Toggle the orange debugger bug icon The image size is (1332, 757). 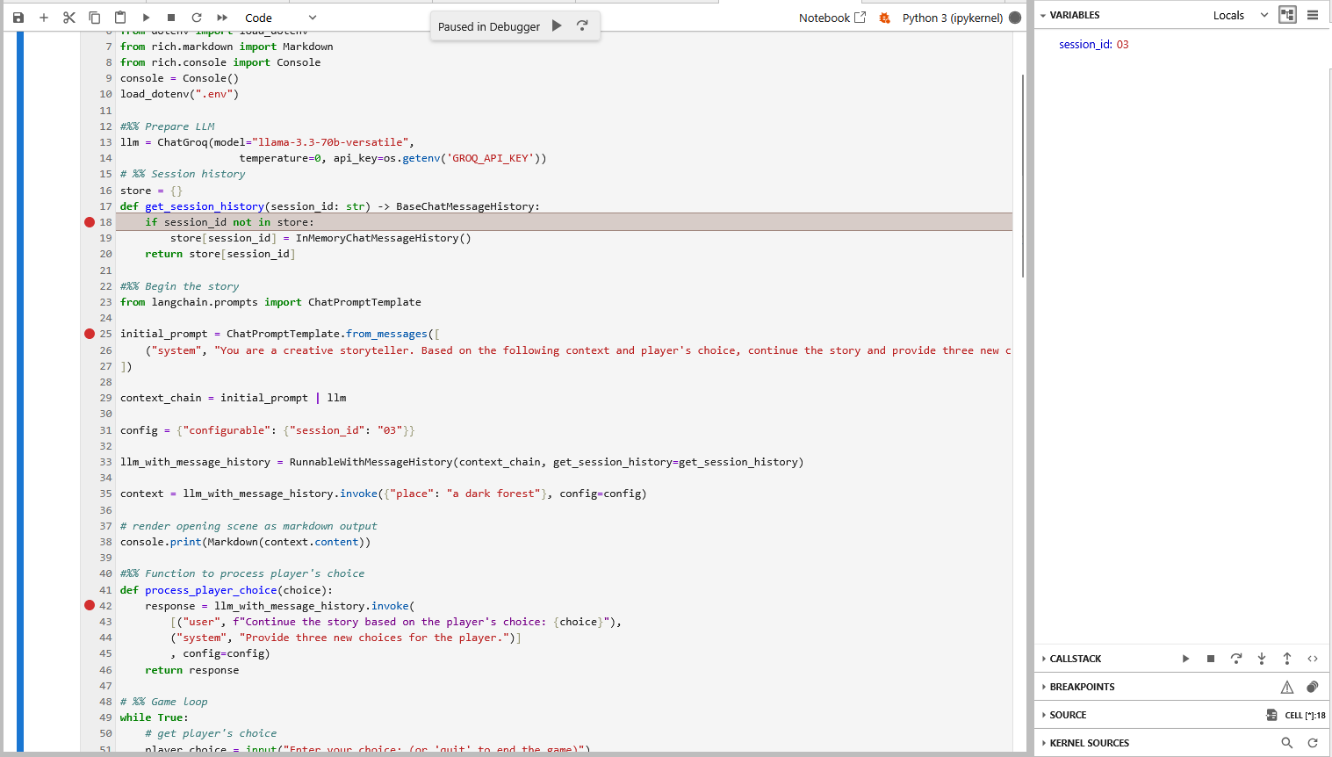click(884, 18)
